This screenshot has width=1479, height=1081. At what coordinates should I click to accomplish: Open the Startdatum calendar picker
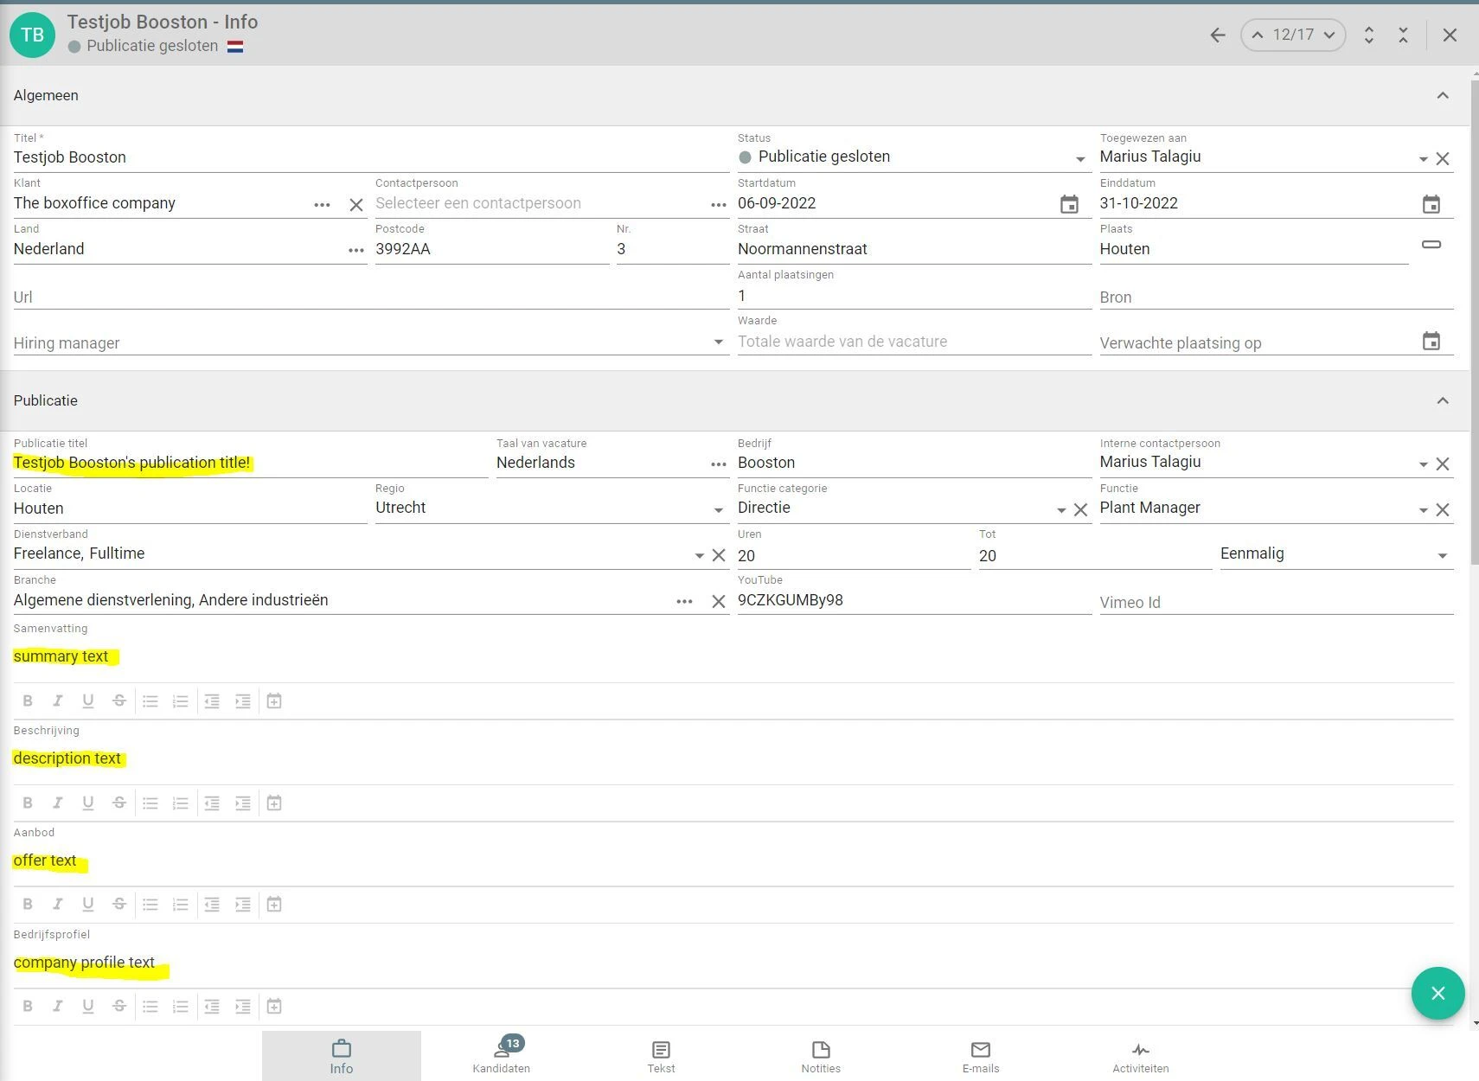click(x=1069, y=204)
